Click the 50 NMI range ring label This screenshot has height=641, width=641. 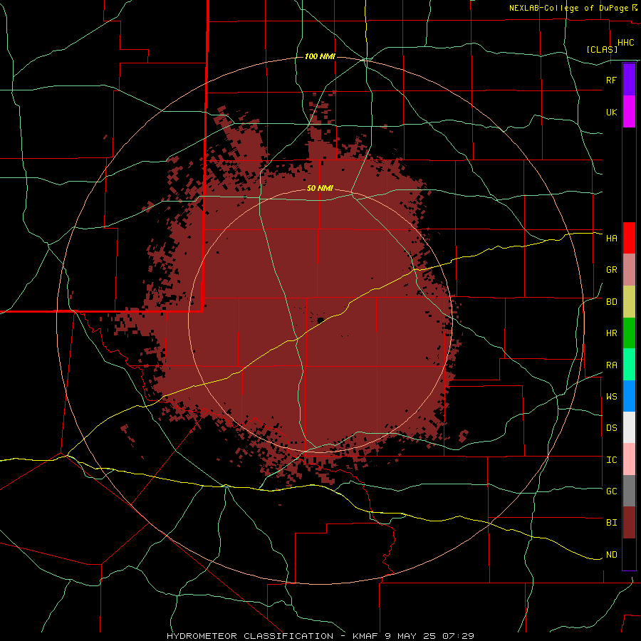320,189
